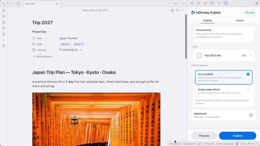
Task: Click the Sync status indicator
Action: click(249, 144)
